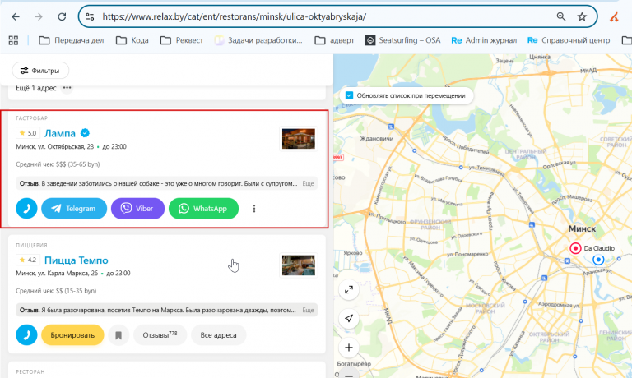Open Отзывы 778 reviews for Пицца Темпо

click(160, 335)
